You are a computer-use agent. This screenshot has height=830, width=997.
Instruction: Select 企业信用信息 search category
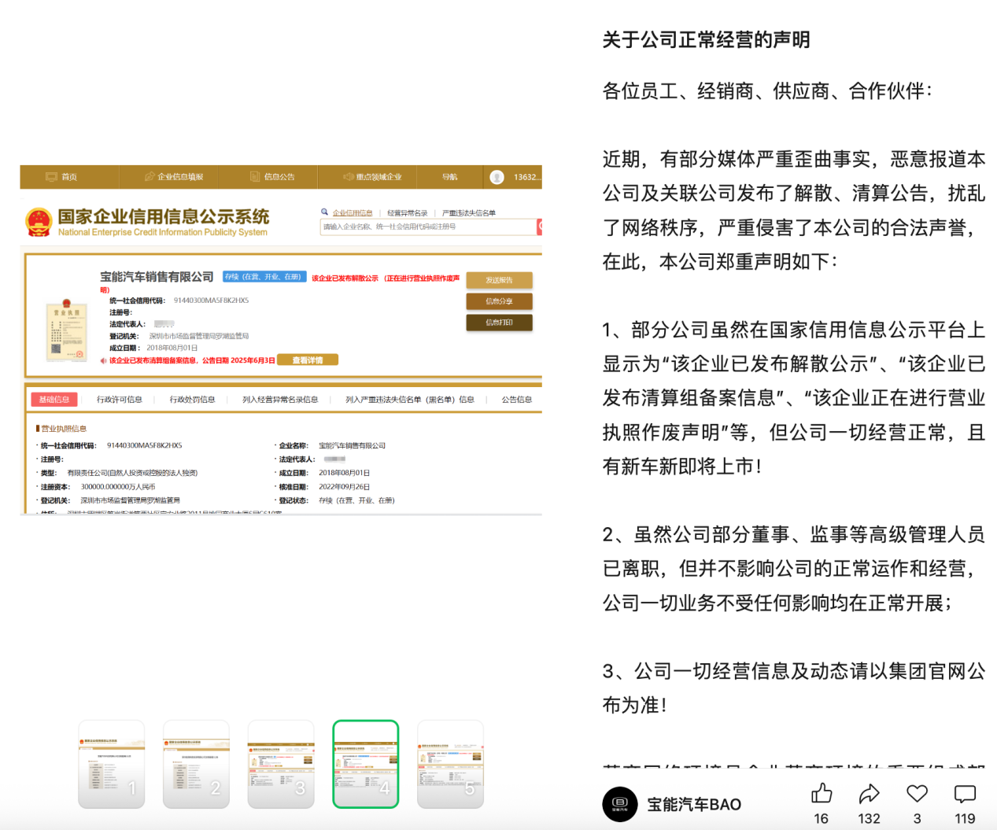pos(352,213)
